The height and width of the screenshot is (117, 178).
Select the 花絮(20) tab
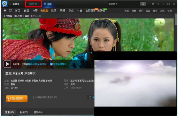(38, 112)
